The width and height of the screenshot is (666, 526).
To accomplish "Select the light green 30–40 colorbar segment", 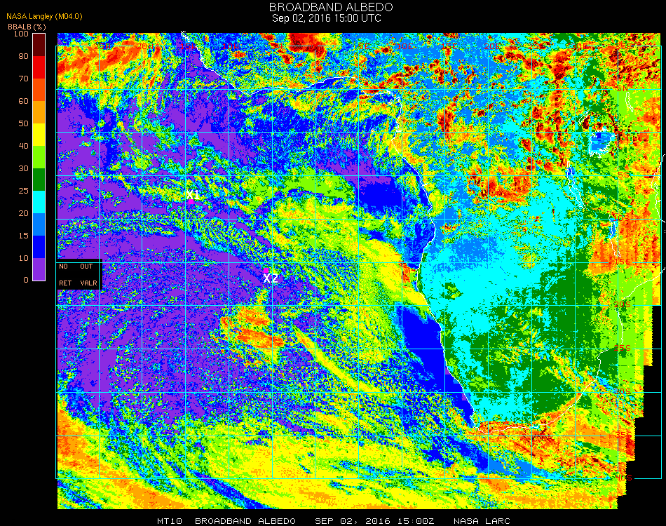I will [x=39, y=157].
